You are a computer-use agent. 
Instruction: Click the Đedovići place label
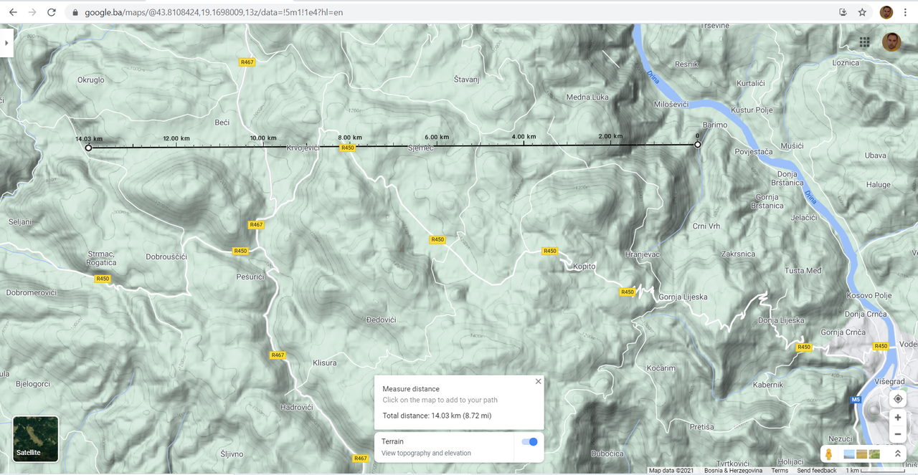[x=381, y=320]
